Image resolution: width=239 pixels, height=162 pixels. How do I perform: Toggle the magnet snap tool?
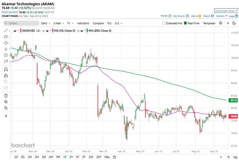[x=6, y=69]
